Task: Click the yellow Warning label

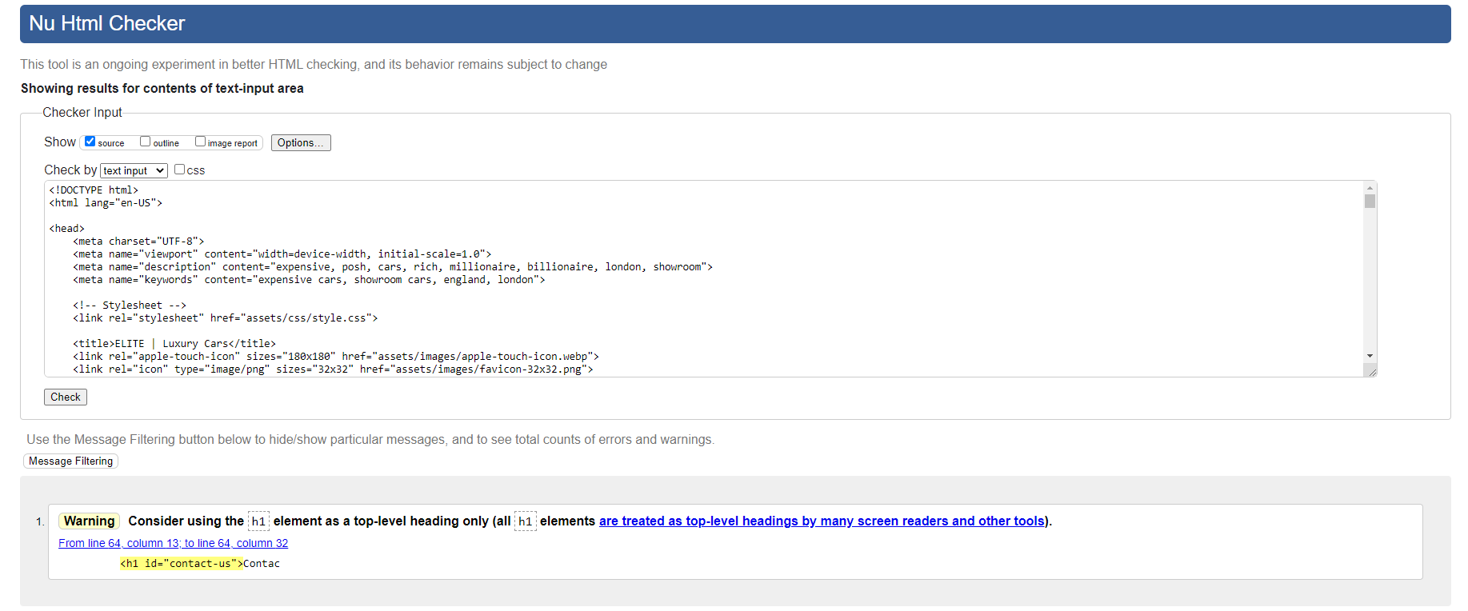Action: pyautogui.click(x=89, y=521)
